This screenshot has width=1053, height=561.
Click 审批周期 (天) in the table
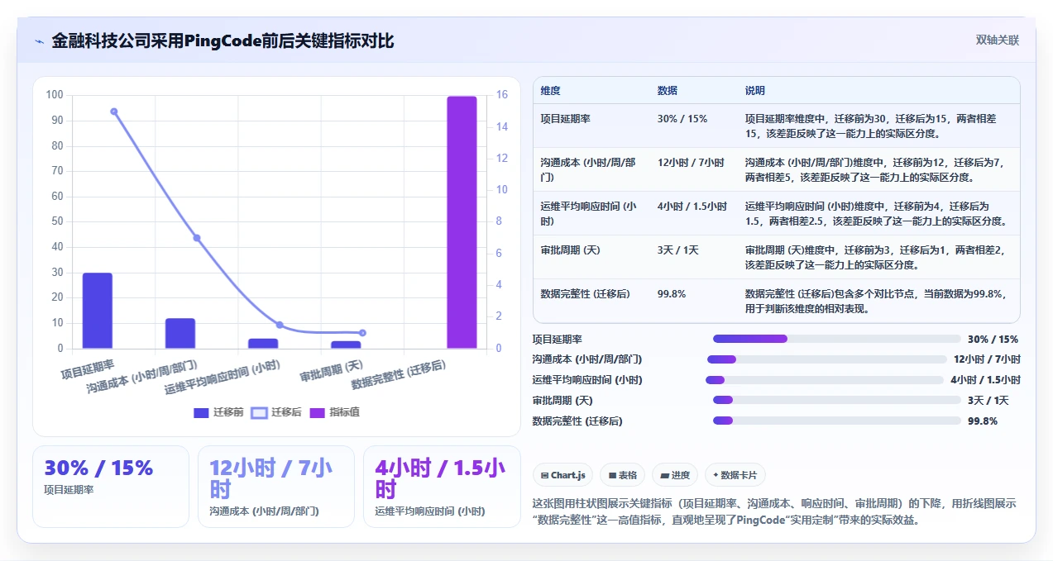(570, 250)
